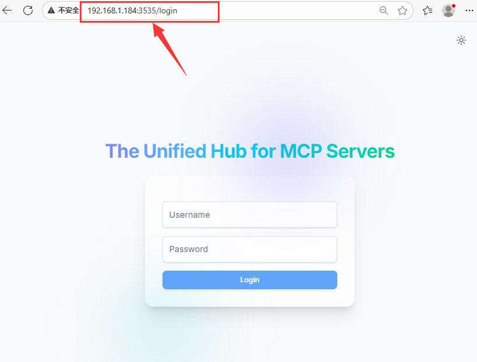
Task: Focus the Password input field
Action: coord(250,249)
